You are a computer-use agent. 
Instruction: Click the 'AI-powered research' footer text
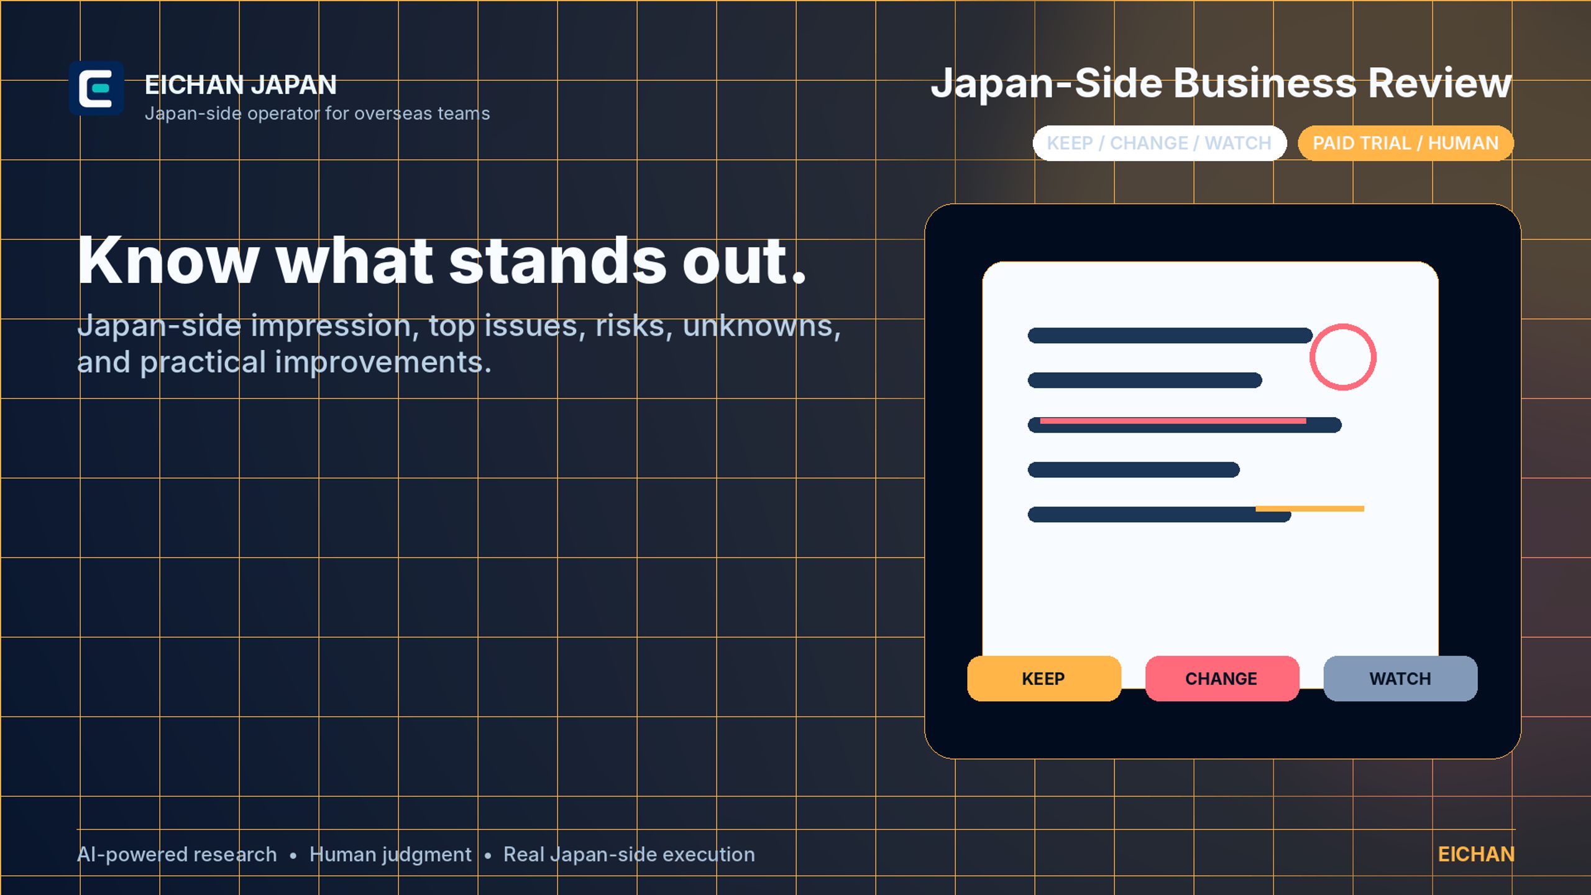point(177,855)
